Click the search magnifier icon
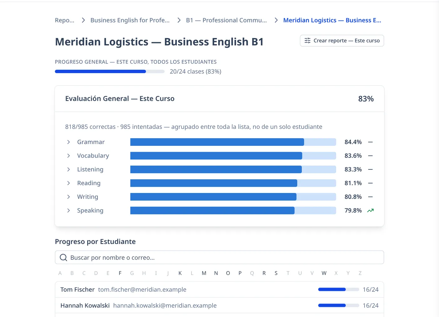Image resolution: width=439 pixels, height=317 pixels. pos(63,258)
